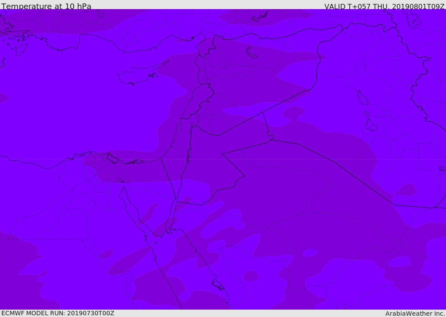Click the 'VALID T+057 THU. 20190801T09Z' timestamp
This screenshot has height=317, width=446.
(385, 6)
